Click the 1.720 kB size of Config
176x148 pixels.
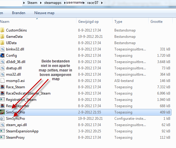[x=164, y=56]
